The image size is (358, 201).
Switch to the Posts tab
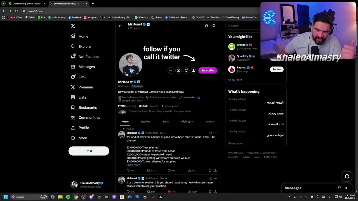[x=125, y=121]
